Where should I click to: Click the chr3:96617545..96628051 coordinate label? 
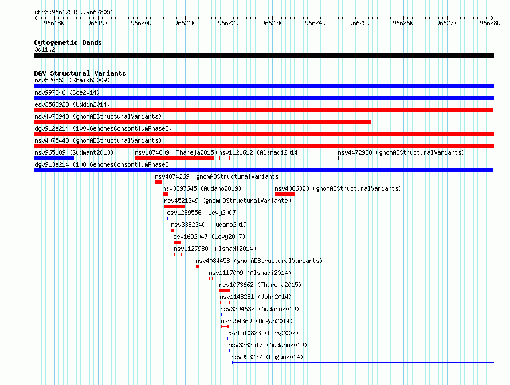(x=74, y=12)
